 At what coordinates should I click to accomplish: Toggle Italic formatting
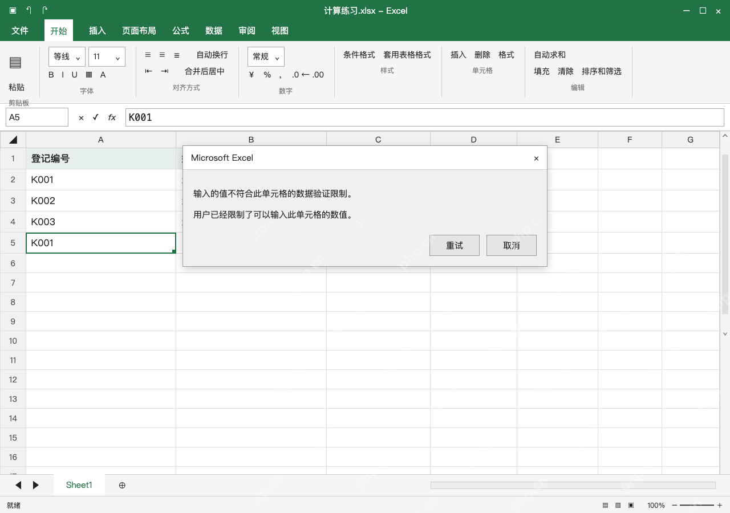click(62, 75)
